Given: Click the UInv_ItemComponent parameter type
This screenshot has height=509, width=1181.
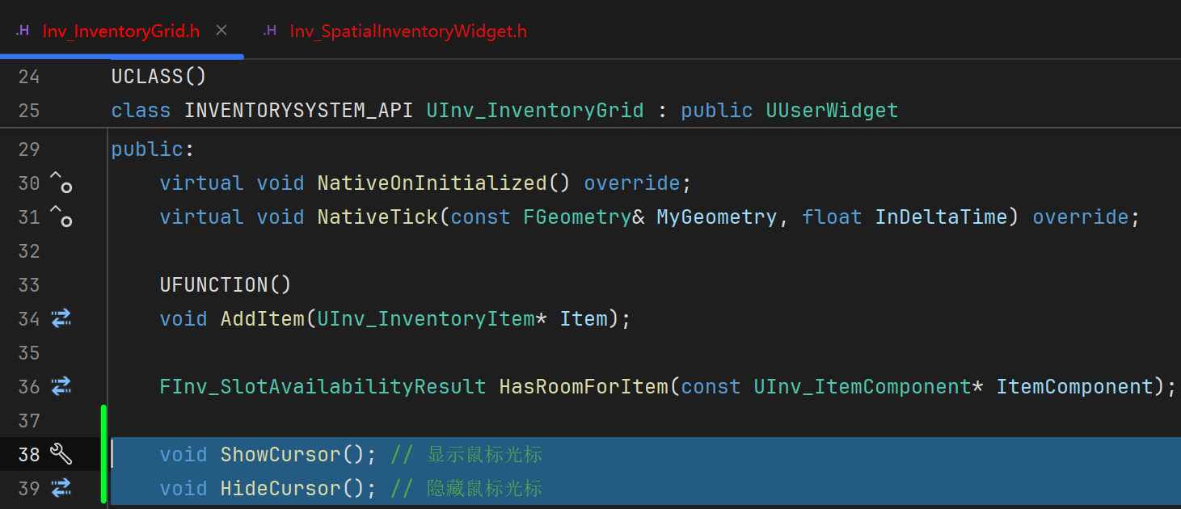Looking at the screenshot, I should pos(863,386).
